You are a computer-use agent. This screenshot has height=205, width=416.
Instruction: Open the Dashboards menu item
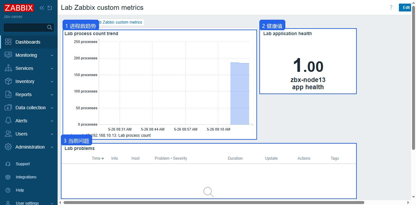point(29,42)
